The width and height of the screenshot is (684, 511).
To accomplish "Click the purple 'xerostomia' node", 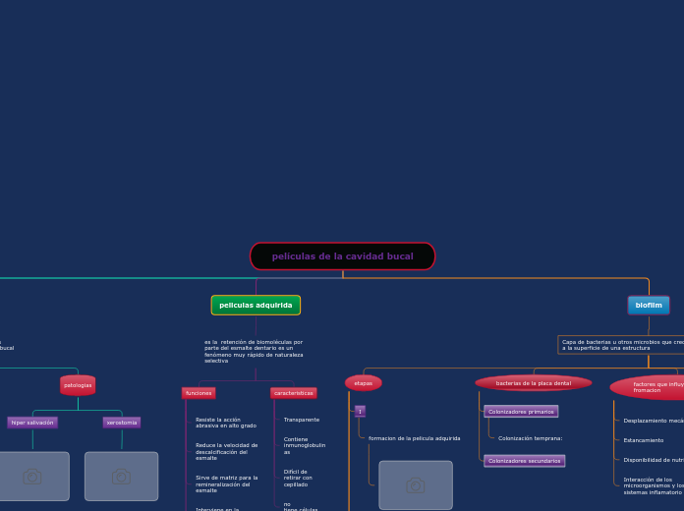I will tap(122, 423).
